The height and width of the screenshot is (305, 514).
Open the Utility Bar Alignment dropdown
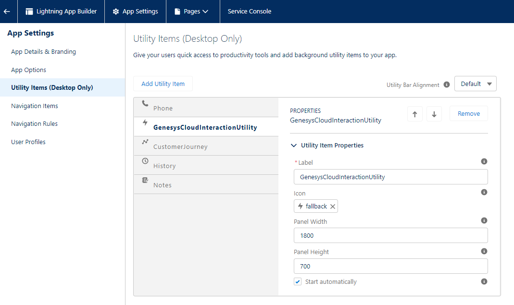[x=475, y=84]
